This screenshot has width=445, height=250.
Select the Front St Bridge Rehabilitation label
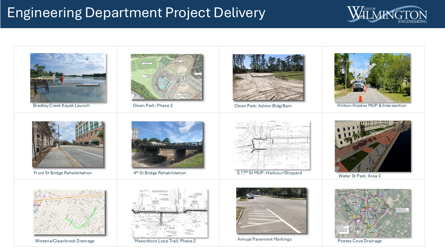(63, 173)
